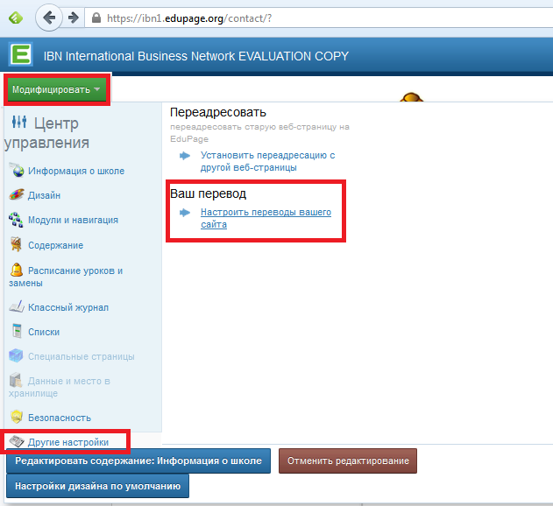The image size is (553, 506).
Task: Click link Настроить переводы вашего сайта
Action: coord(266,218)
